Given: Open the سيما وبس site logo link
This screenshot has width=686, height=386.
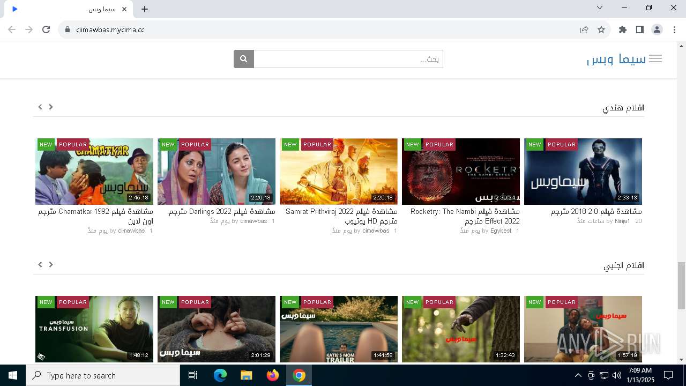Looking at the screenshot, I should (617, 59).
